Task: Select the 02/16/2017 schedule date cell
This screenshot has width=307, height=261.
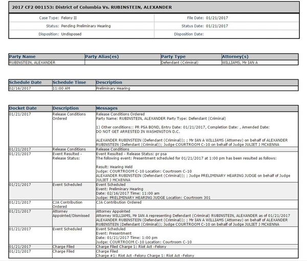Action: coord(20,88)
